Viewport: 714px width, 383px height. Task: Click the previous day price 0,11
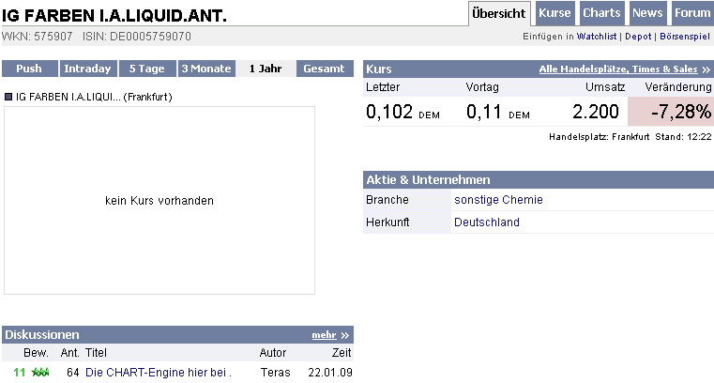(x=483, y=112)
